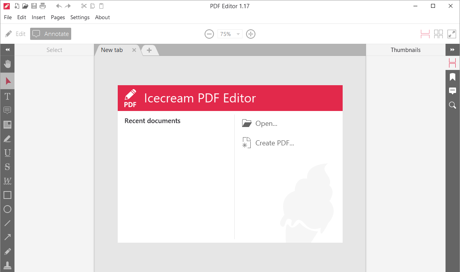460x272 pixels.
Task: Toggle fullscreen view icon
Action: tap(451, 34)
